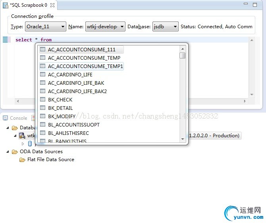The width and height of the screenshot is (266, 224).
Task: Expand the database child node
Action: click(x=23, y=144)
